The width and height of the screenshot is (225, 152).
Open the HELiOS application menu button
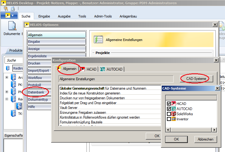9,15
